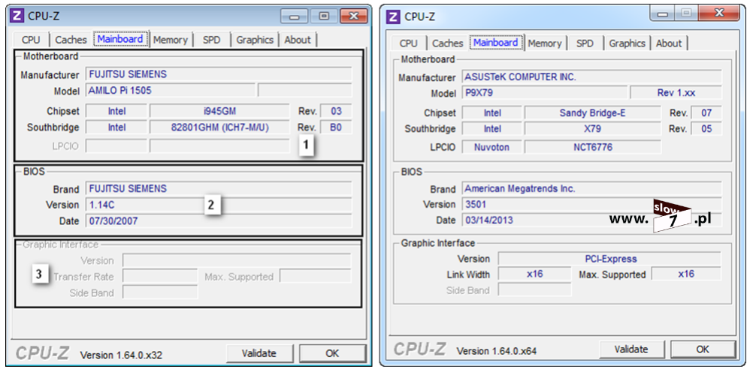The width and height of the screenshot is (750, 369).
Task: Show the Graphics tab in the left window
Action: tap(255, 40)
